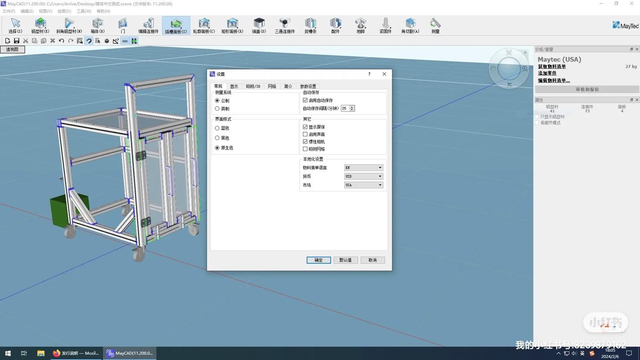This screenshot has height=360, width=640.
Task: Open the 三通连接件 three-way connector tool
Action: [284, 25]
